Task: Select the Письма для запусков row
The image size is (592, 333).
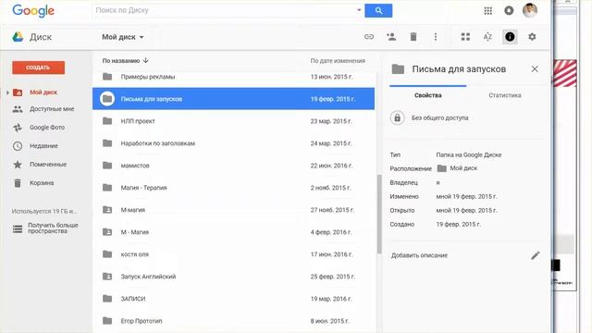Action: coord(233,99)
